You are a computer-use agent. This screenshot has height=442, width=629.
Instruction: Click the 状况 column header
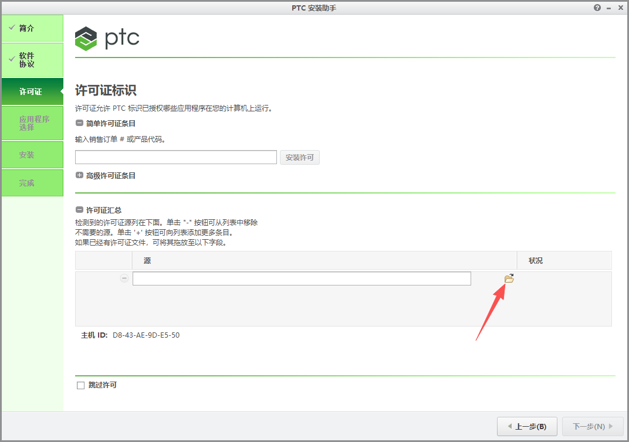pos(536,260)
